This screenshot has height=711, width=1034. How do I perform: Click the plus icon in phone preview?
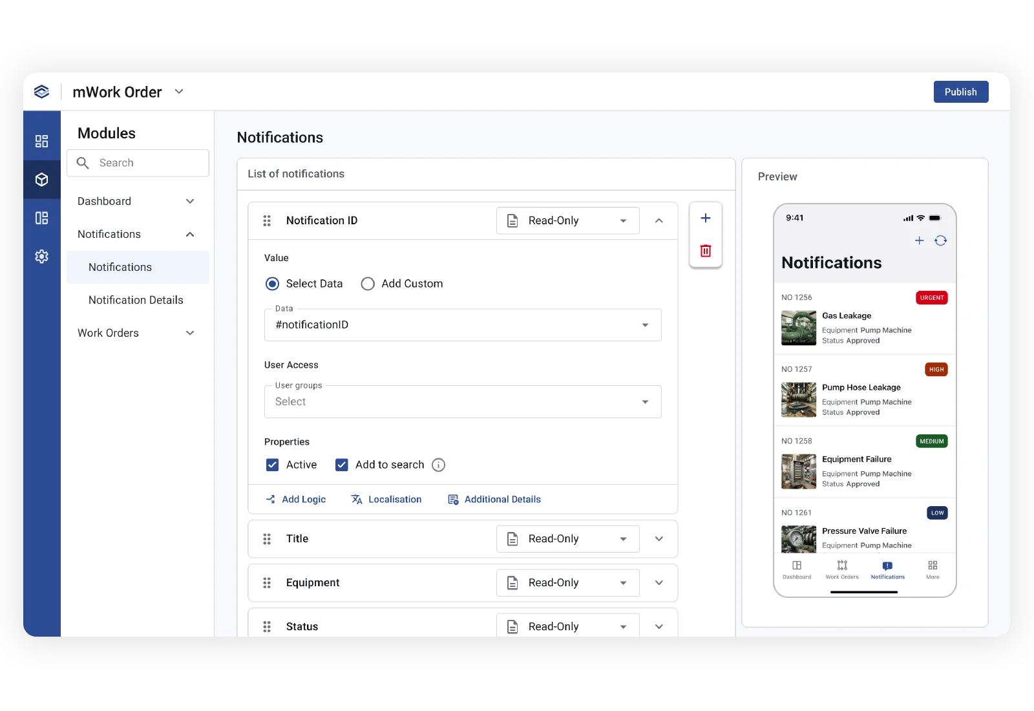point(919,240)
